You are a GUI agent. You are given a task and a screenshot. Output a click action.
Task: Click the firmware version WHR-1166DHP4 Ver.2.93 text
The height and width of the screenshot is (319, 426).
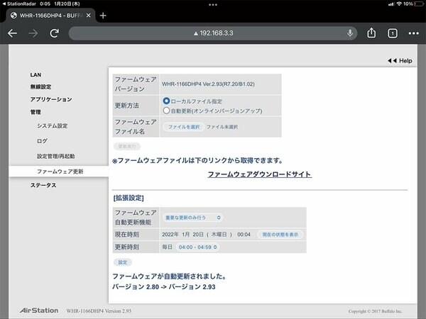[208, 84]
